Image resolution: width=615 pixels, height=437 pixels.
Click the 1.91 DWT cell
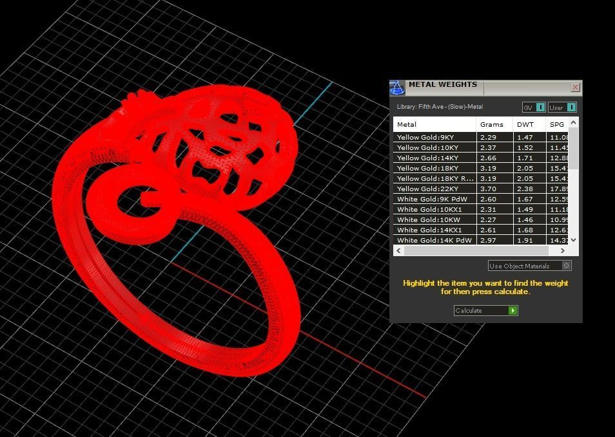click(529, 240)
